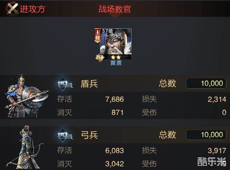This screenshot has height=170, width=230.
Task: Click shield troop losses value 2,314
Action: pyautogui.click(x=217, y=99)
